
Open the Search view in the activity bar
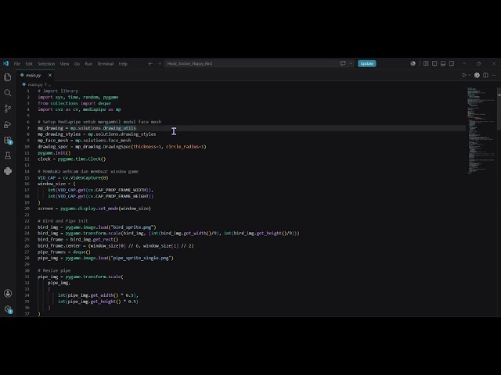pos(8,93)
